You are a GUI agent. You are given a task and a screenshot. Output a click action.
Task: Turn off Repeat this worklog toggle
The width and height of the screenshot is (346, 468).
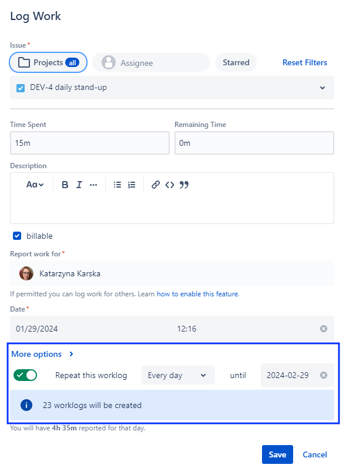(x=25, y=375)
